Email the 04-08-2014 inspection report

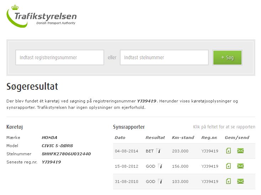(240, 151)
